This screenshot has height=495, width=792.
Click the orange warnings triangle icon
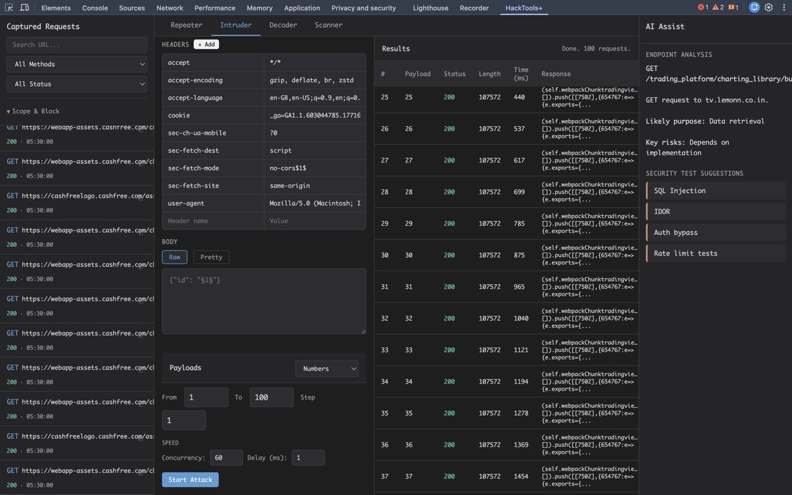(x=716, y=7)
